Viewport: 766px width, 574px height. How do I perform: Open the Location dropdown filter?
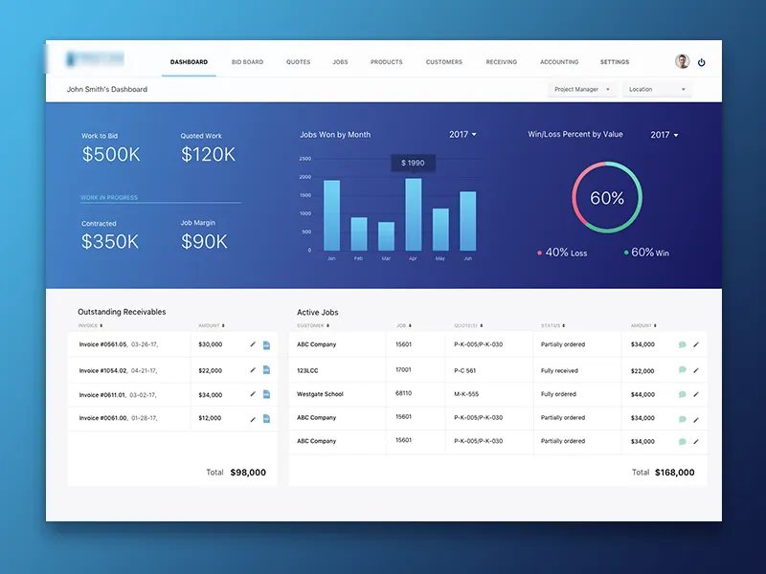pyautogui.click(x=654, y=88)
